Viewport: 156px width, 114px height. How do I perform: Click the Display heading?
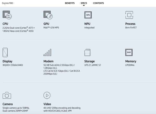click(x=8, y=61)
